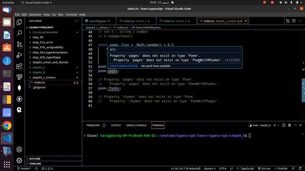Expand the CurrencyConverter folder
The height and width of the screenshot is (171, 305).
point(45,32)
